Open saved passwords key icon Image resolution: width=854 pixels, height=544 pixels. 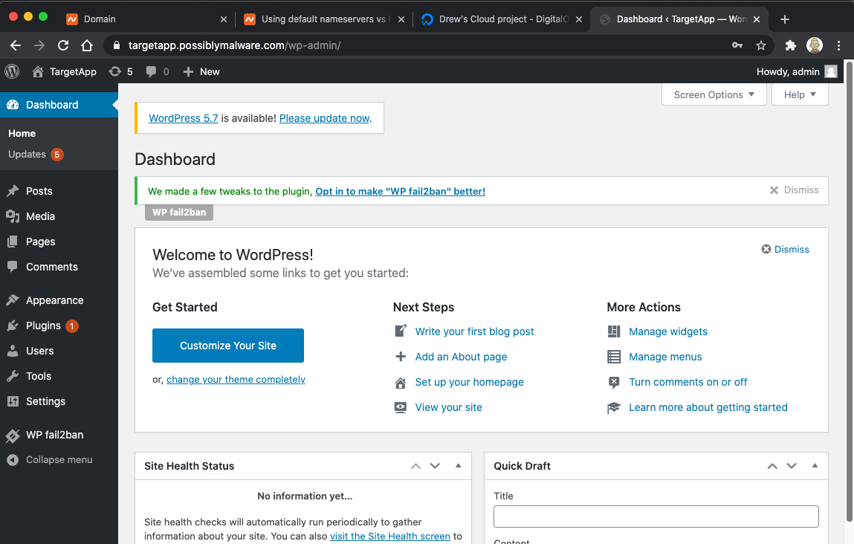(737, 45)
